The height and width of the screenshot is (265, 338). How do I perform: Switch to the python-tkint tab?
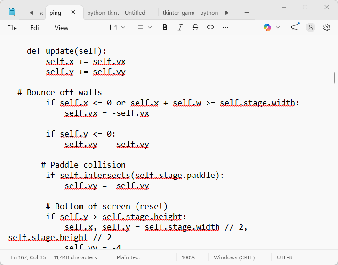tap(103, 13)
